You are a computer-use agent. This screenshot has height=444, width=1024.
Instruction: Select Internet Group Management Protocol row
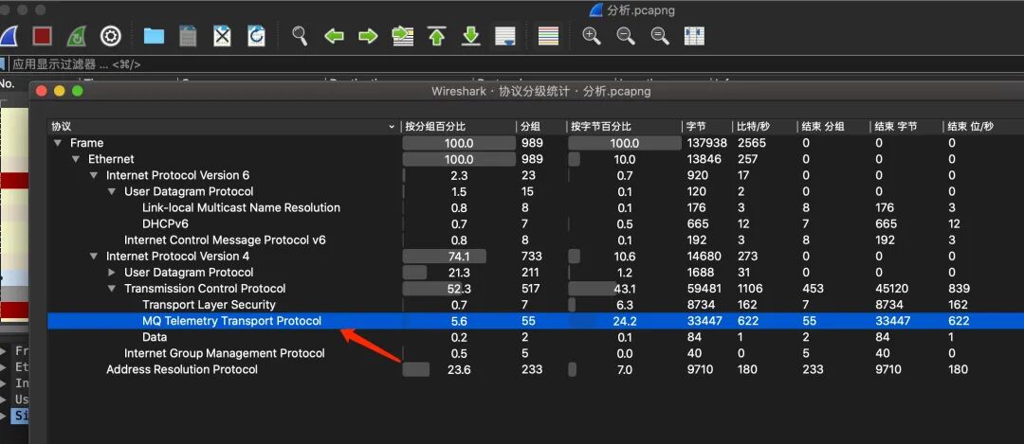(x=536, y=353)
